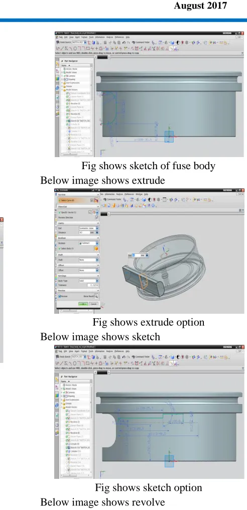The width and height of the screenshot is (247, 510).
Task: Select Sketch (10) row in sketch option figure
Action: click(77, 448)
